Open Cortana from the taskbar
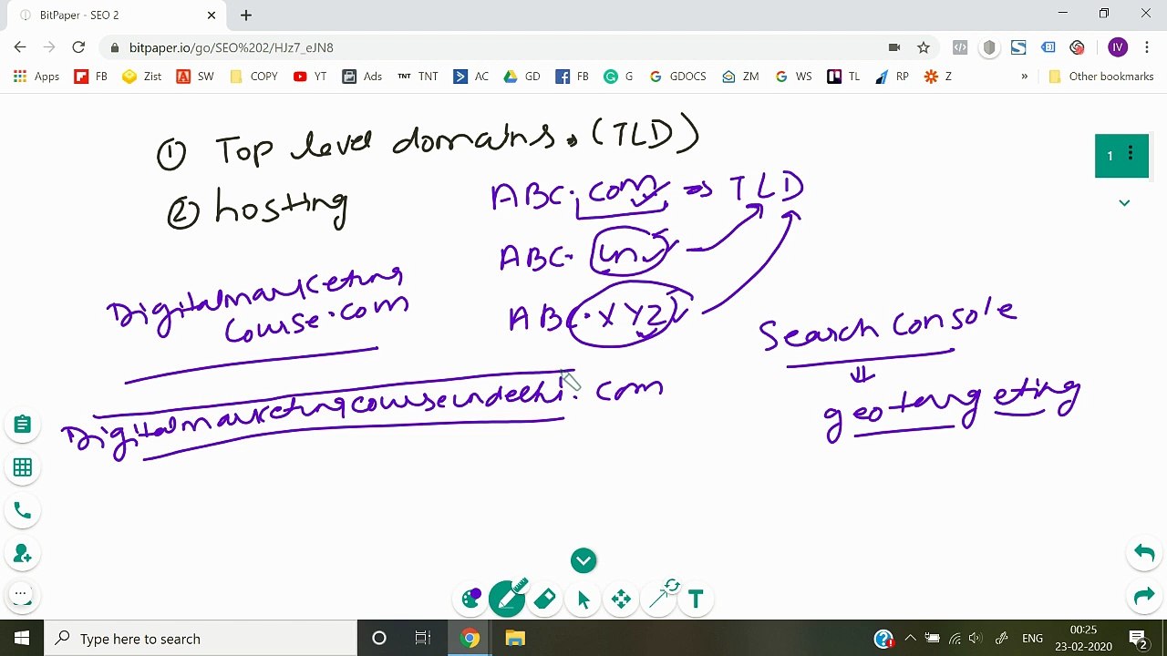 379,639
